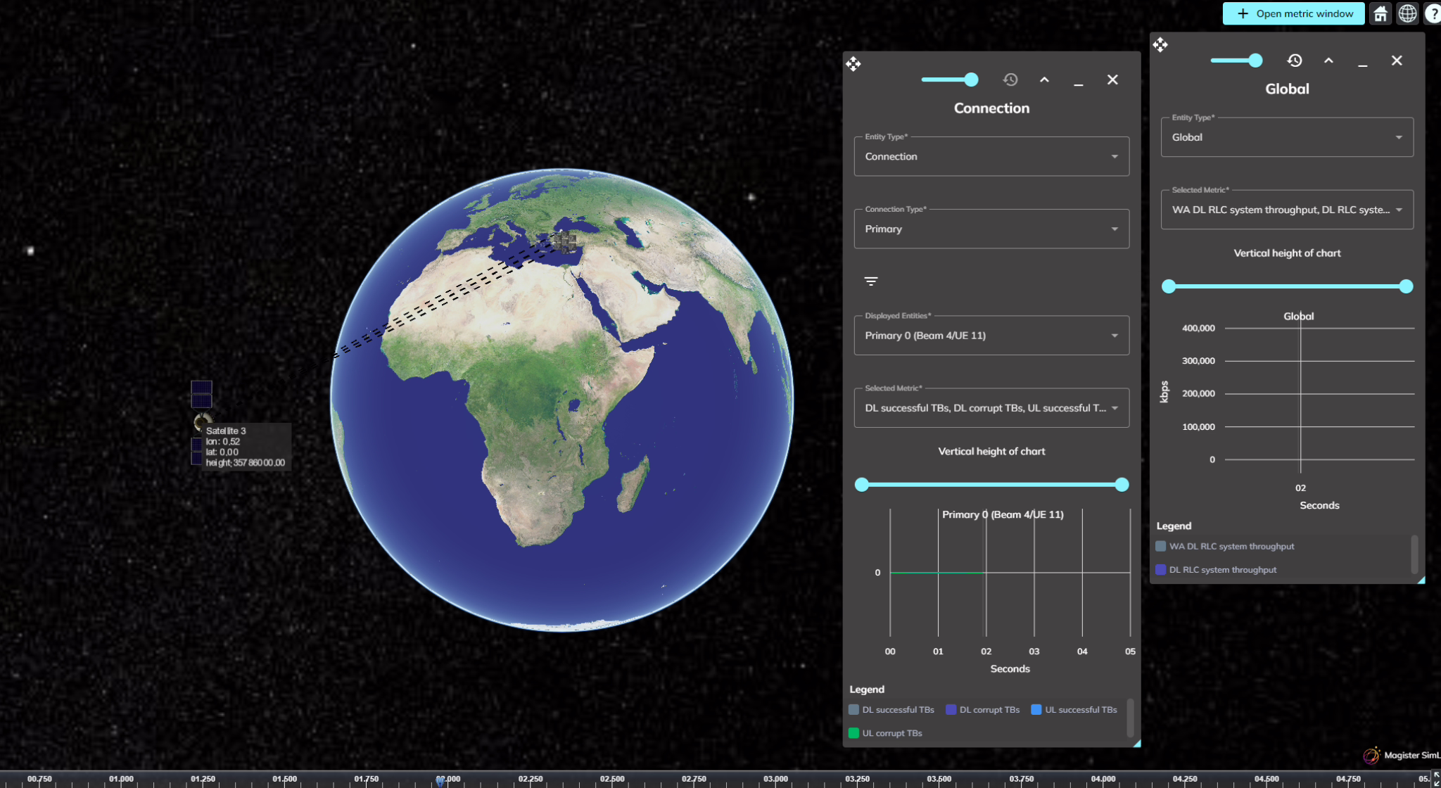1441x788 pixels.
Task: Click move handle icon on Connection panel
Action: tap(853, 64)
